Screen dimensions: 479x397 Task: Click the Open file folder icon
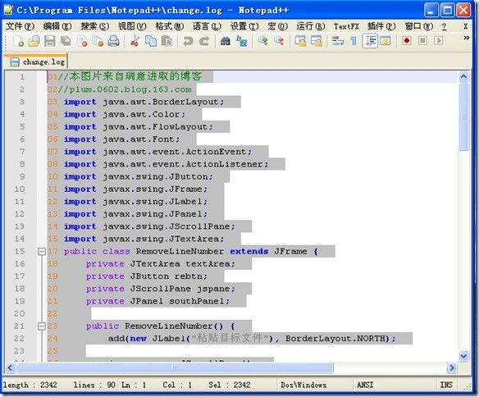pyautogui.click(x=34, y=41)
